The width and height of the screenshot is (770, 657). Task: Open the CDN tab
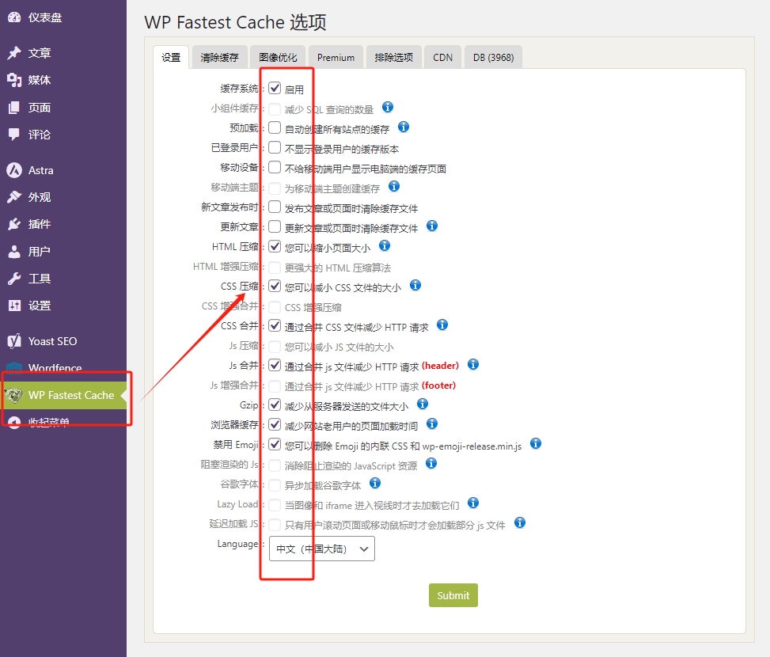pos(443,58)
